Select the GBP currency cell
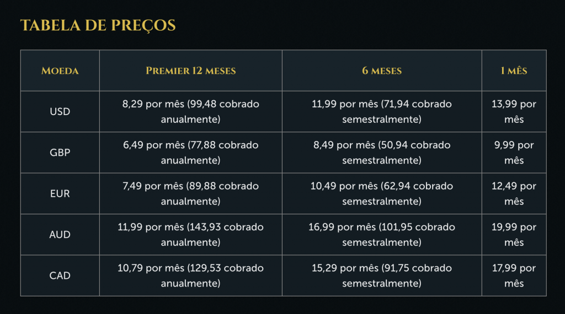 tap(60, 153)
